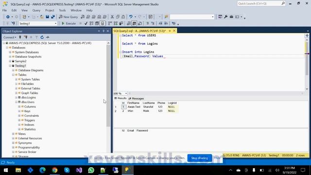Expand the dbo.Logins table node
Viewport: 311px width, 175px height.
point(16,97)
